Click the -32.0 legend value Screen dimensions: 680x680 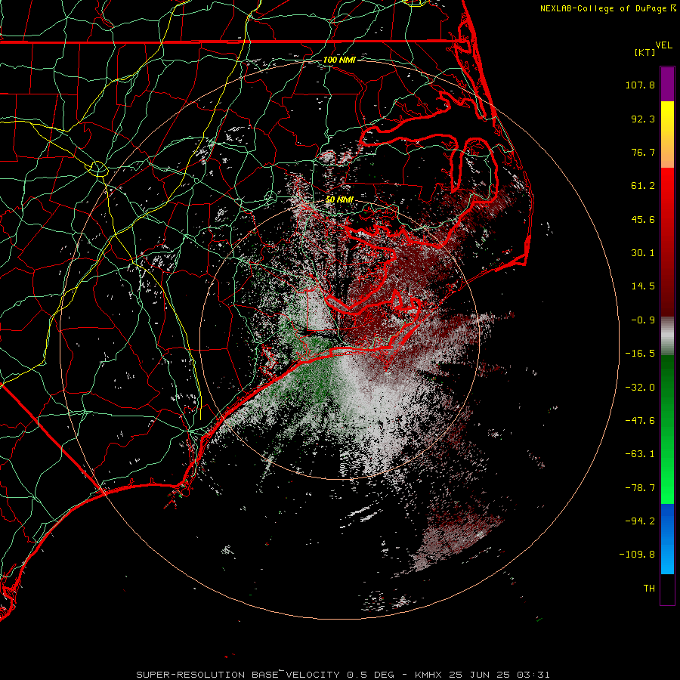tap(640, 388)
